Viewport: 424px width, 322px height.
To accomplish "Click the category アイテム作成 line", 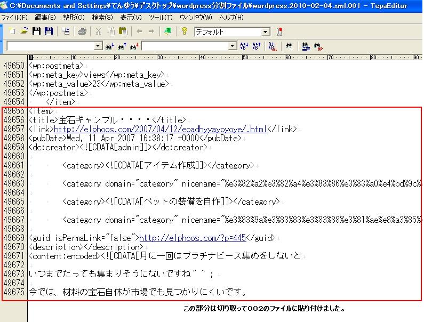I will coord(158,165).
